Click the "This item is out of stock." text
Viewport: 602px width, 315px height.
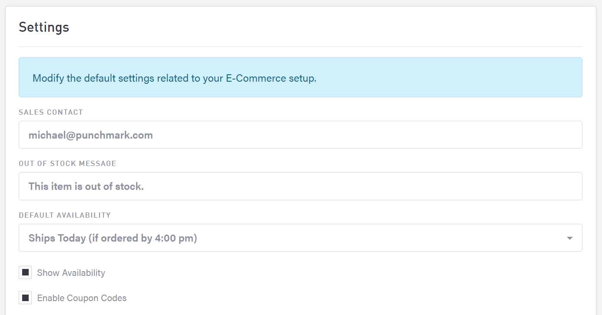[x=86, y=186]
